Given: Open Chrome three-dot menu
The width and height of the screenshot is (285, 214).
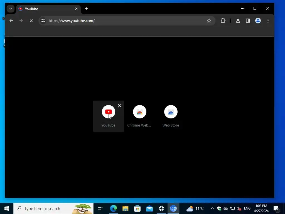Looking at the screenshot, I should coord(268,21).
